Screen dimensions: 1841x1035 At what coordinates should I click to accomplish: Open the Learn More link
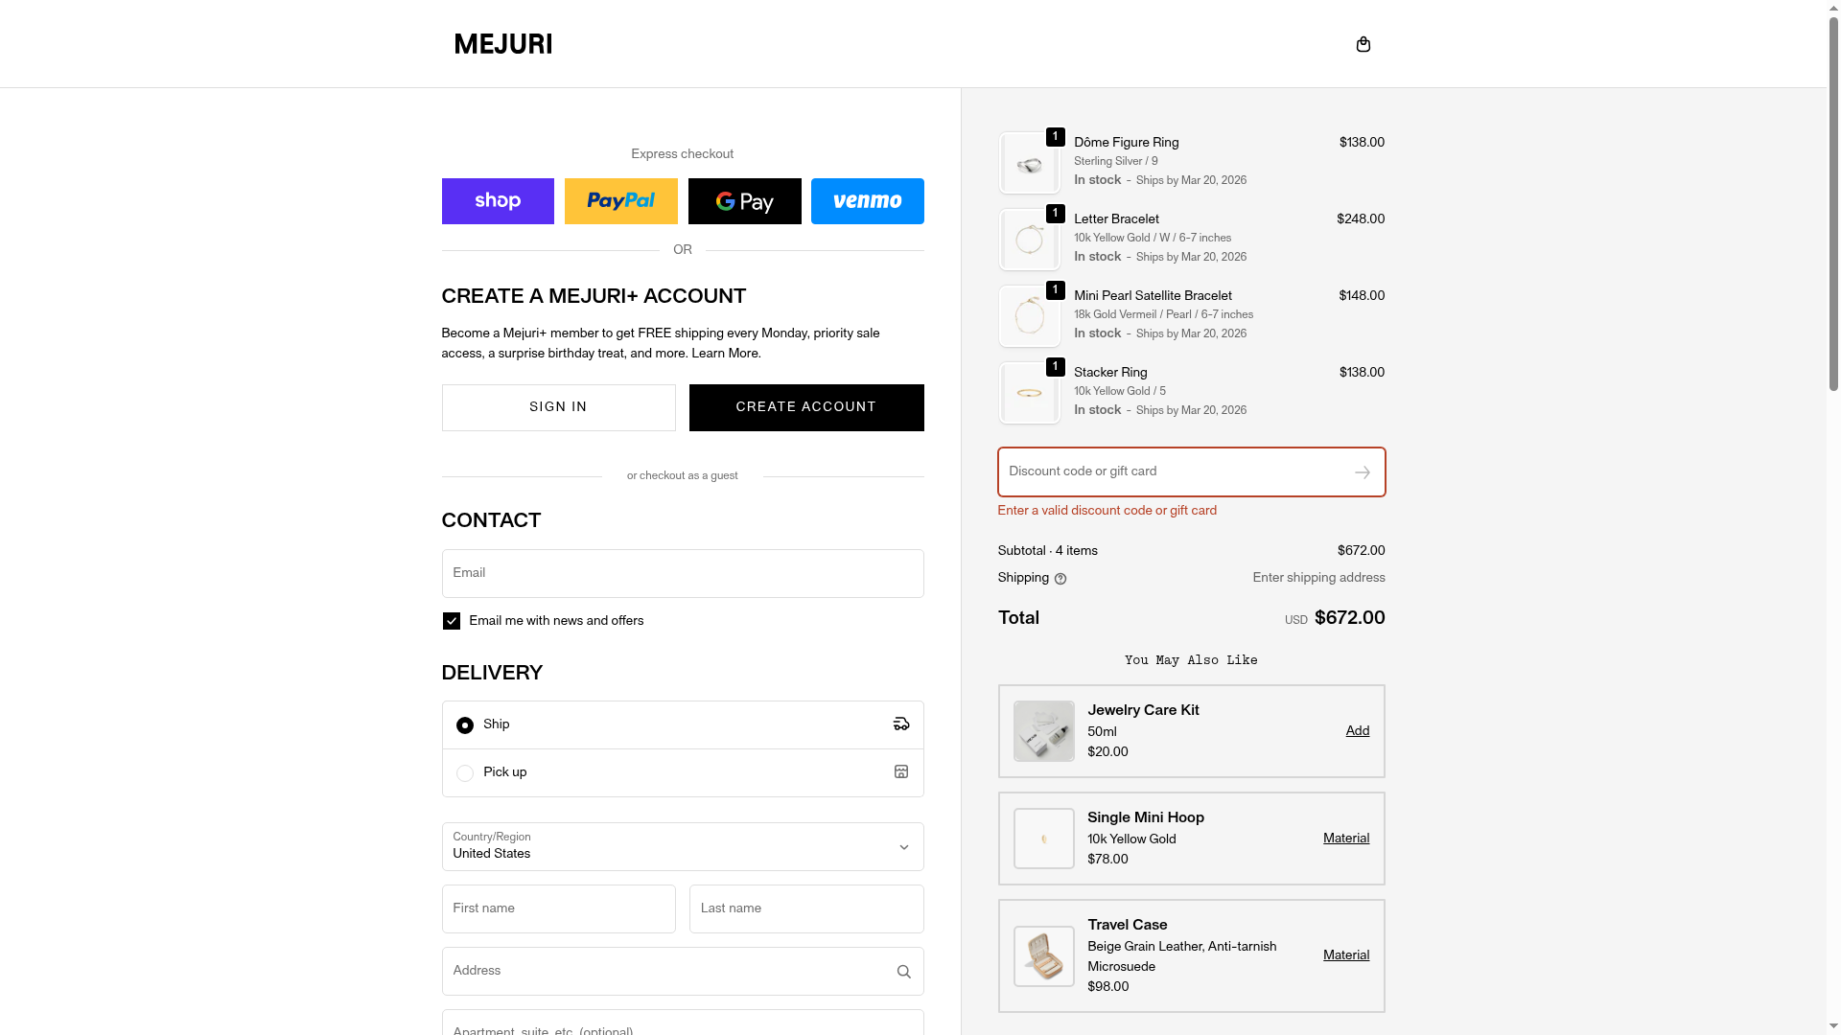click(x=725, y=354)
